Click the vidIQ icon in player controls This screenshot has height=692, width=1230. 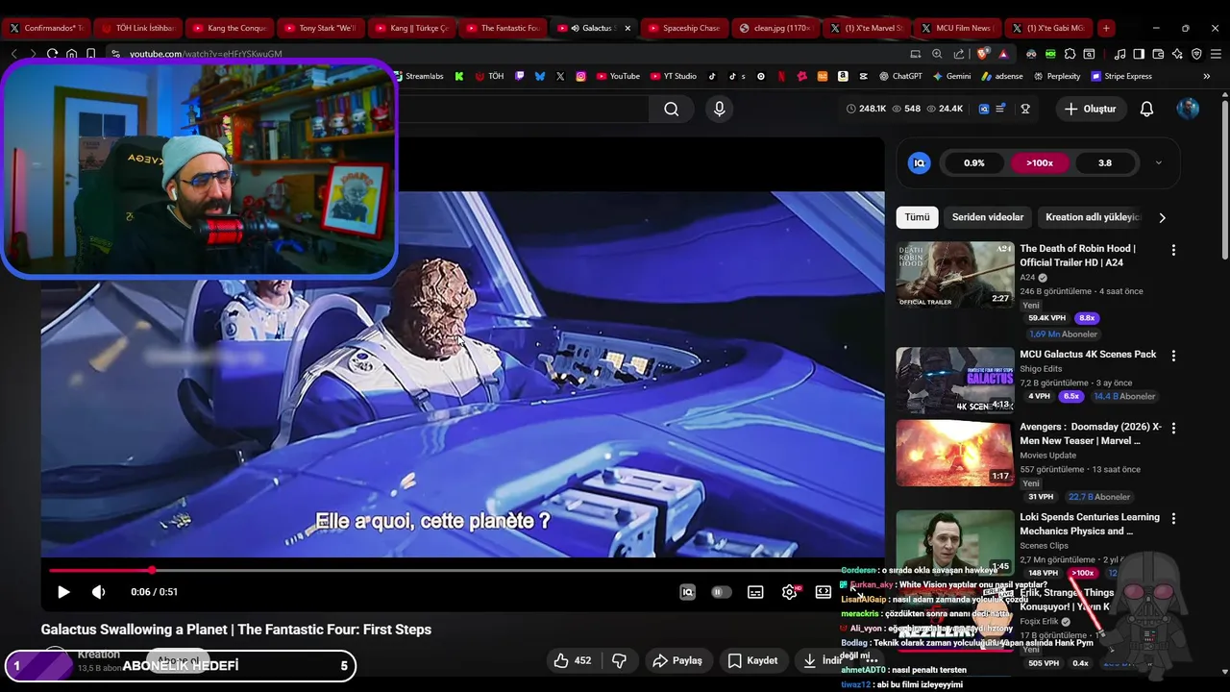687,592
